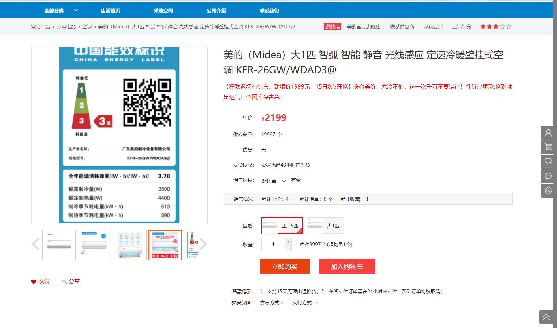The height and width of the screenshot is (328, 557).
Task: Open the customer service headset sidebar icon
Action: coord(548,191)
